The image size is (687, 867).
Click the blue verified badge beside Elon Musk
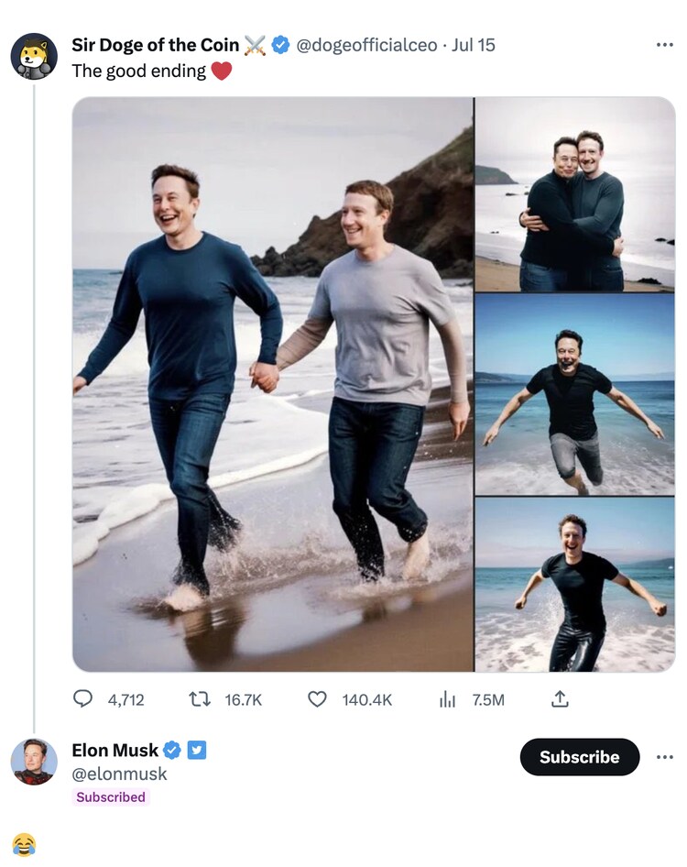[171, 751]
